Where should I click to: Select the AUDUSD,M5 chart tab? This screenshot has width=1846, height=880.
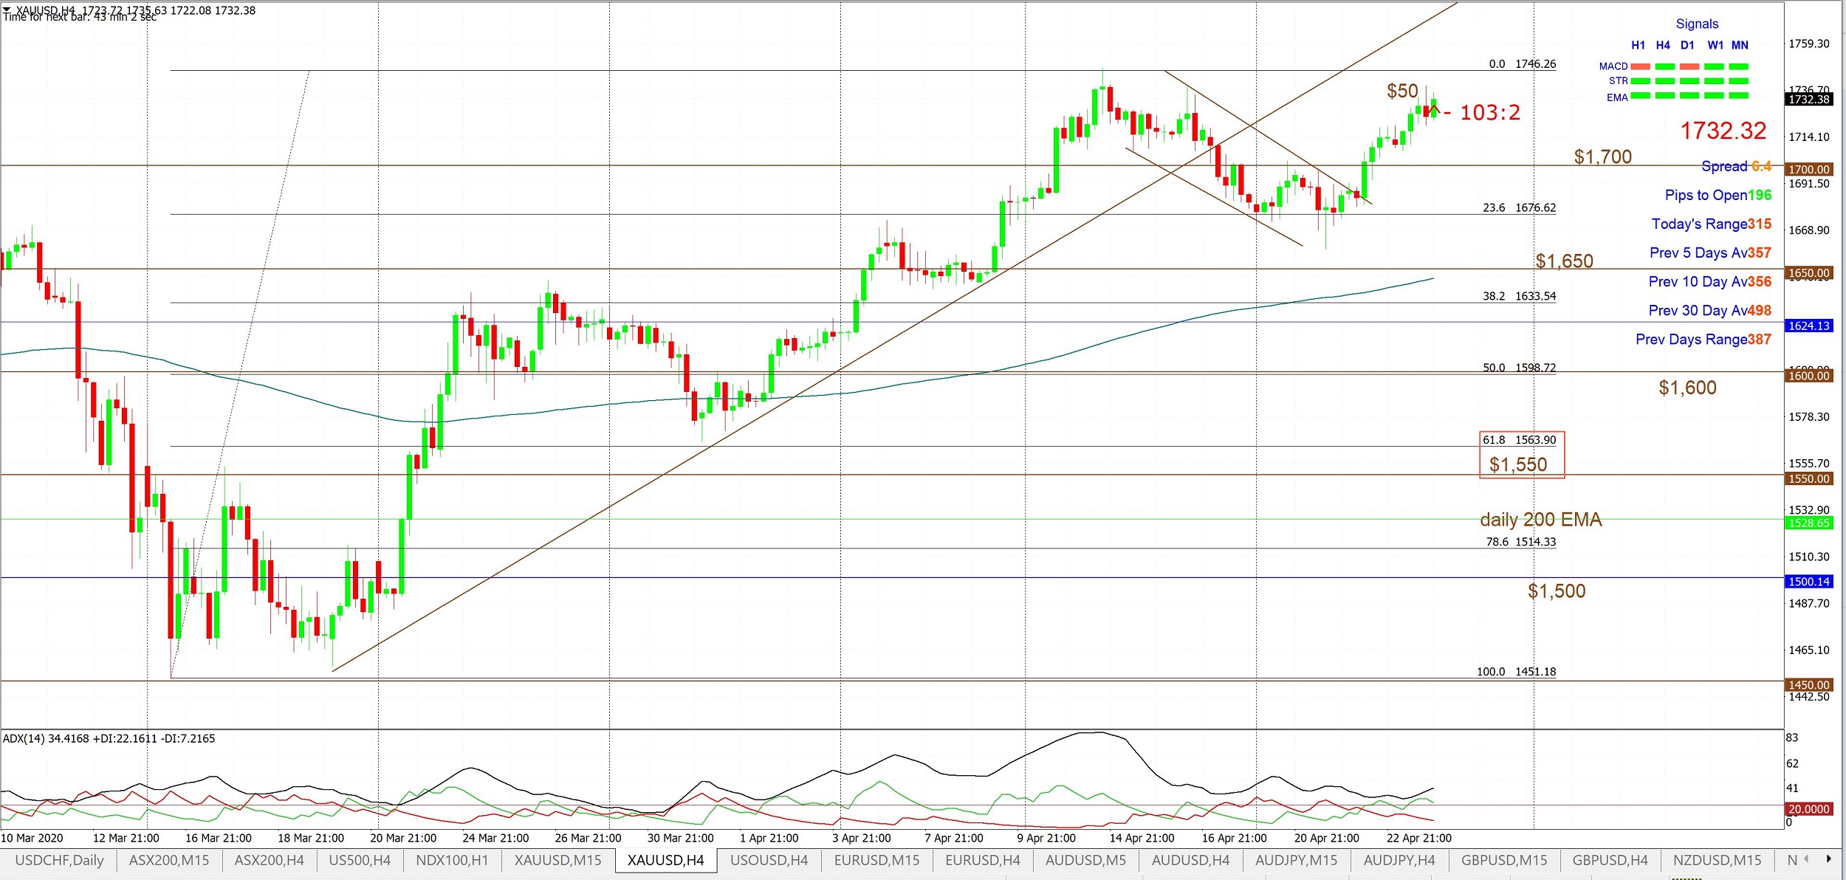coord(1085,860)
